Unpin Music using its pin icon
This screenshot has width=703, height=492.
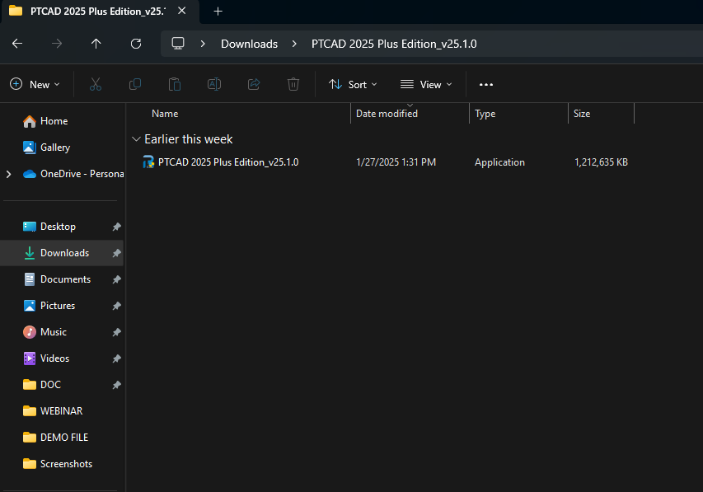point(116,332)
